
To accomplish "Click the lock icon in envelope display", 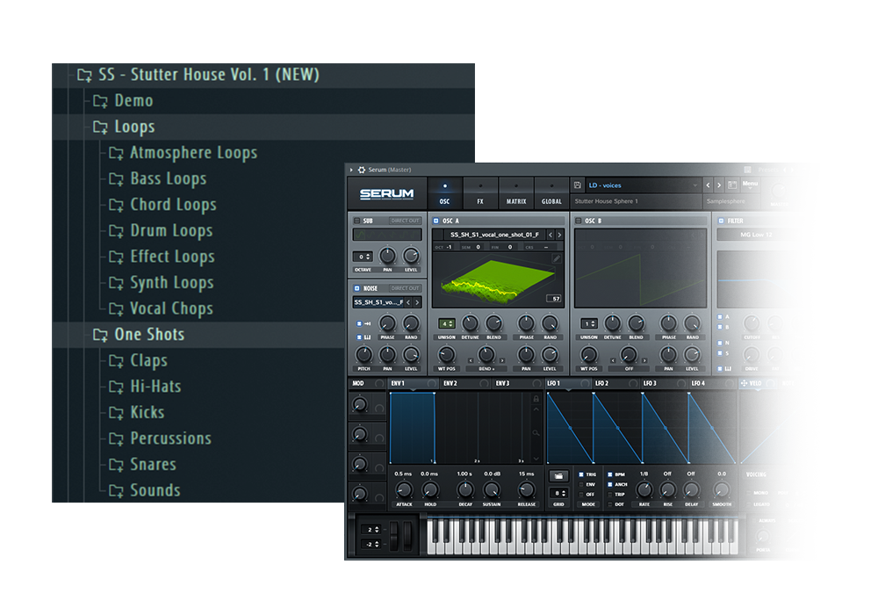I will pos(536,400).
